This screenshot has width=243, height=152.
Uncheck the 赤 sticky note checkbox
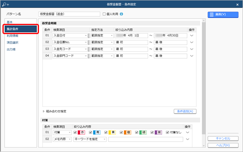point(75,132)
